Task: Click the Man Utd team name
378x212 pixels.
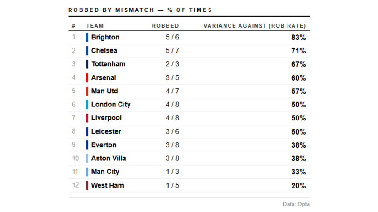Action: coord(104,91)
